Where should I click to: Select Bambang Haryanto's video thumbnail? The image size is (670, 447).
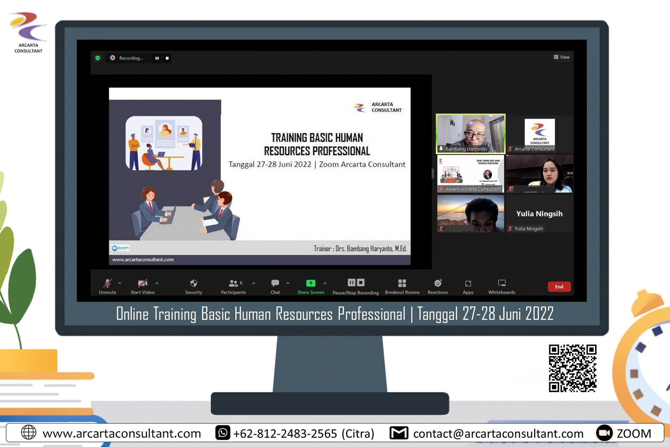(x=470, y=133)
